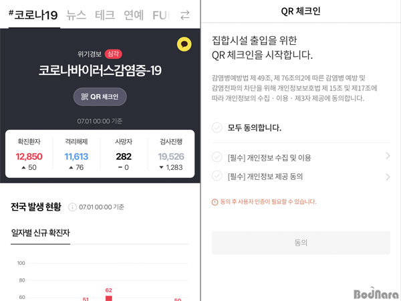
Task: Expand 개인정보 수집 및 이용 details chevron
Action: (388, 156)
